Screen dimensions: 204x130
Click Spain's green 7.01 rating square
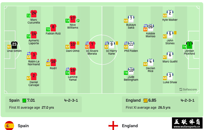point(24,101)
